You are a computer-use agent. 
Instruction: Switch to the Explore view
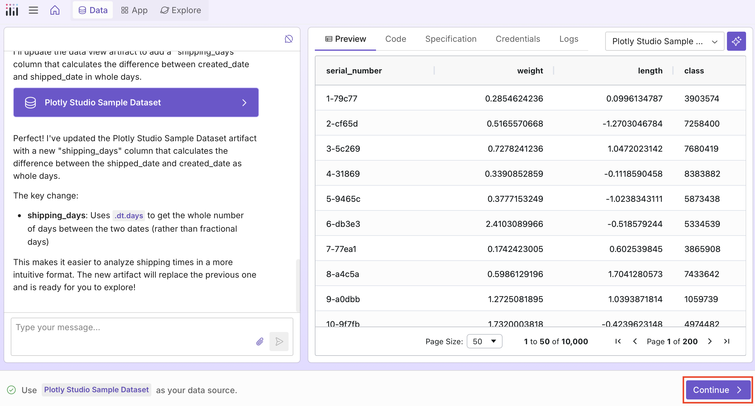(181, 10)
